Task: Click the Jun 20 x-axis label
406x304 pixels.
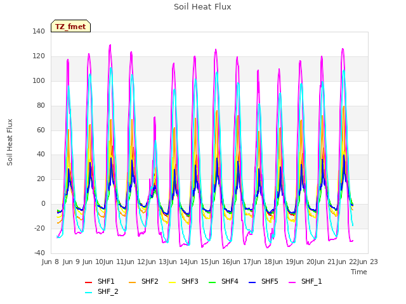Action: tap(304, 262)
